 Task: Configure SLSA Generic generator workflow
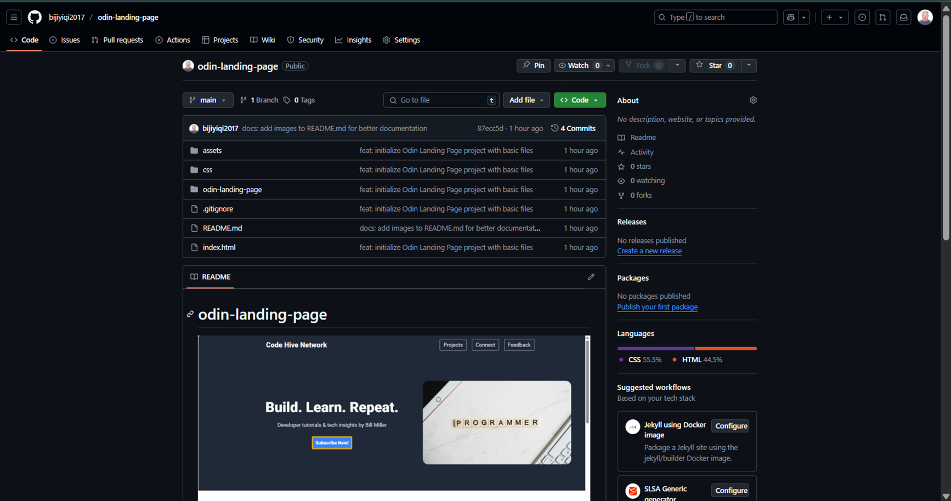point(731,491)
